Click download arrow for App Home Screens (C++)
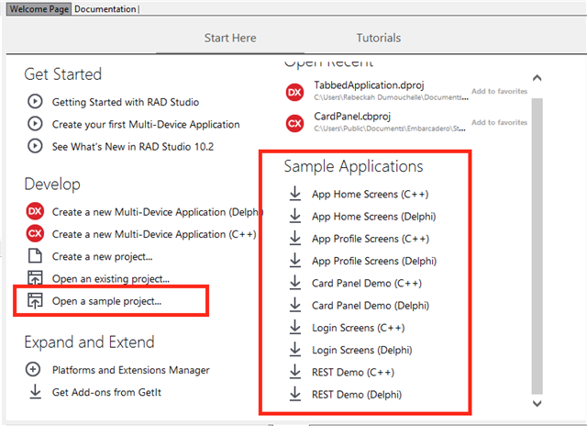 click(x=295, y=194)
